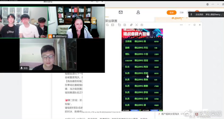Click the edit image pencil icon

click(125, 25)
